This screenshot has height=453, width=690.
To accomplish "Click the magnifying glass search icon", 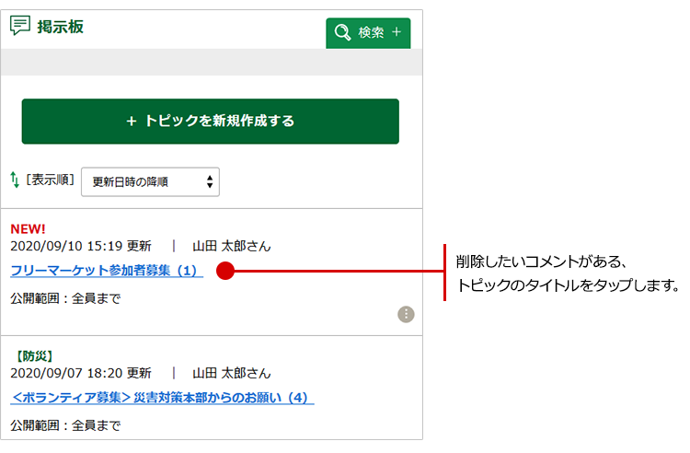I will click(x=343, y=33).
